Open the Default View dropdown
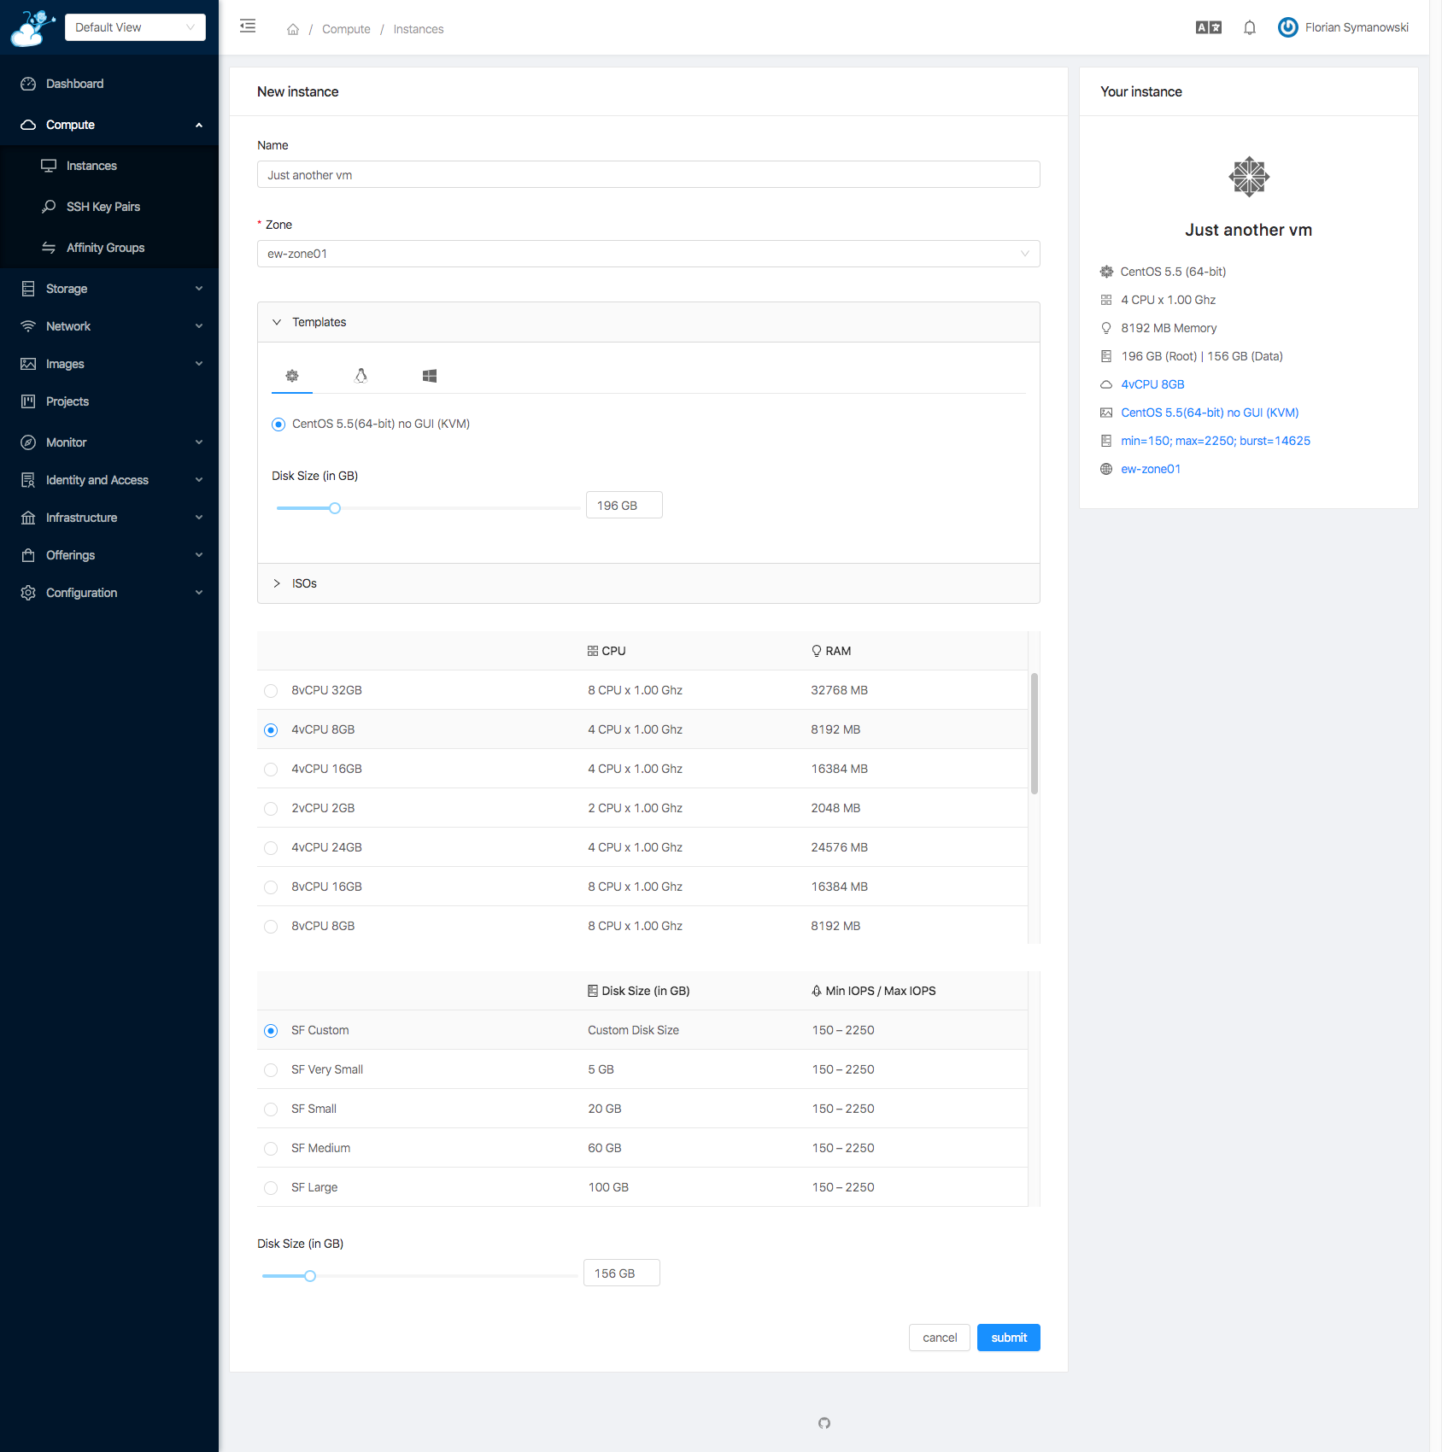1442x1452 pixels. point(135,27)
